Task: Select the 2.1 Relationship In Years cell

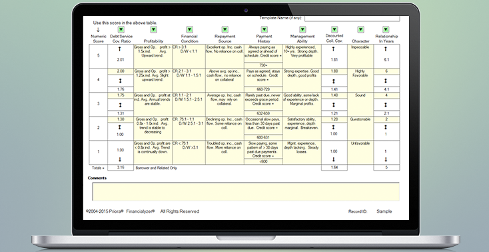Action: click(x=386, y=113)
